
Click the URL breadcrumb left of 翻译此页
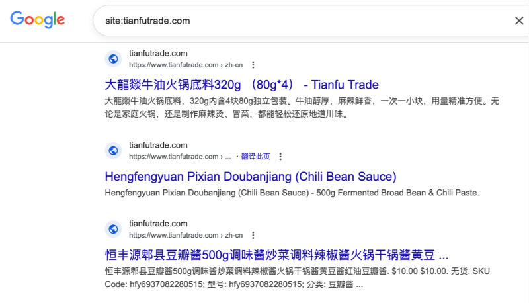[179, 157]
